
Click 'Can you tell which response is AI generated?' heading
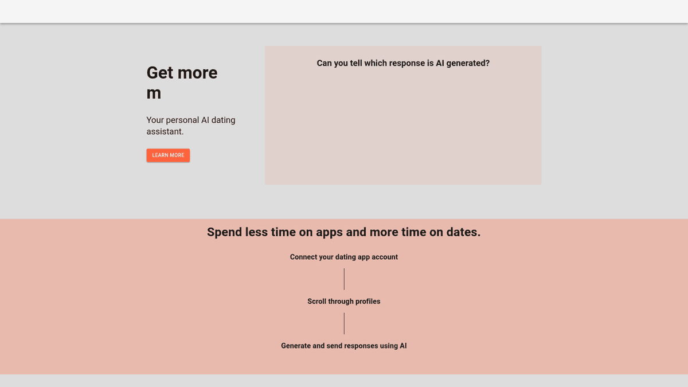(403, 63)
